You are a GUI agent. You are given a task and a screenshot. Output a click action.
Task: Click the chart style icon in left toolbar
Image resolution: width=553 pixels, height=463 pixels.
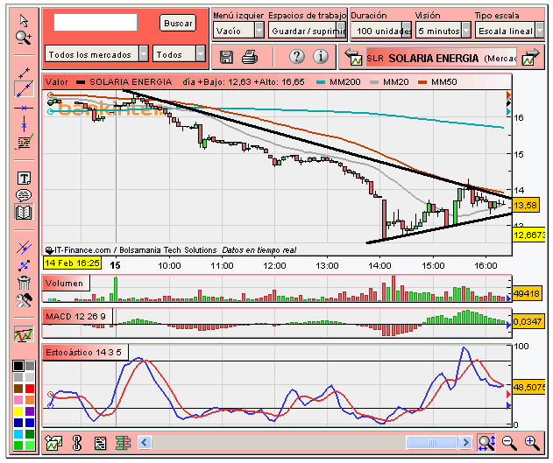pyautogui.click(x=24, y=334)
